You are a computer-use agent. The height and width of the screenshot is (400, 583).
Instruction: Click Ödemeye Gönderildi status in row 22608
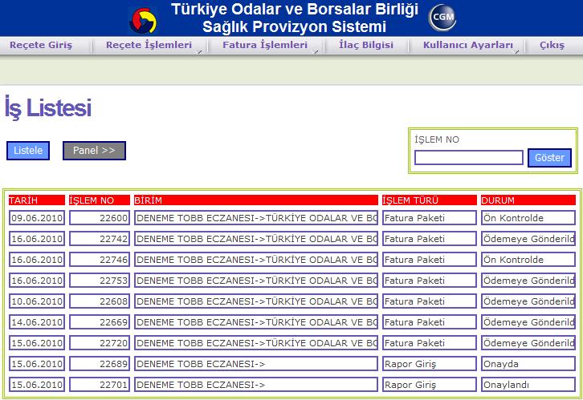[528, 301]
